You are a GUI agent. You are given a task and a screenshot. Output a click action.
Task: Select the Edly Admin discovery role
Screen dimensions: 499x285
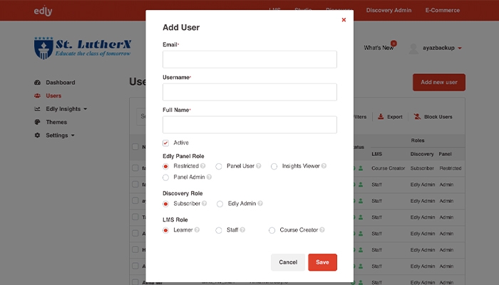click(220, 204)
